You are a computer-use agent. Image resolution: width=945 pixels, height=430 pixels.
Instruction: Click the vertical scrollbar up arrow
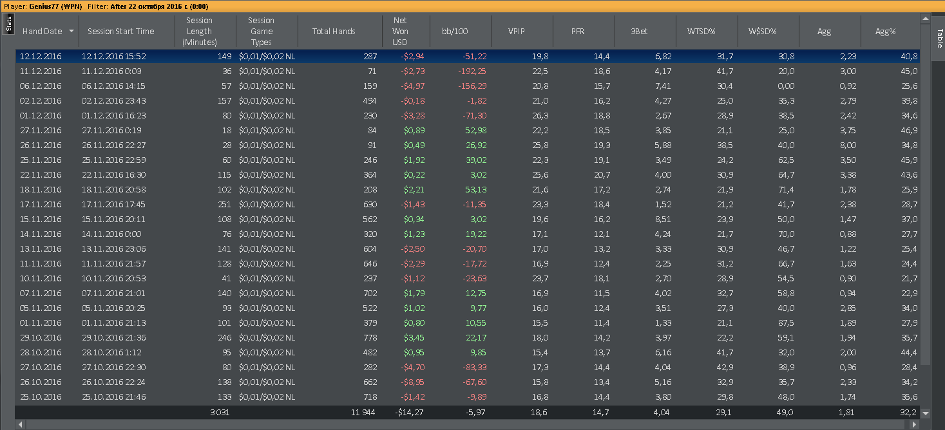point(926,19)
